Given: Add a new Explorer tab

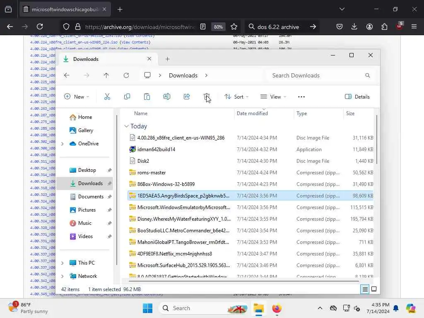Looking at the screenshot, I should click(167, 59).
